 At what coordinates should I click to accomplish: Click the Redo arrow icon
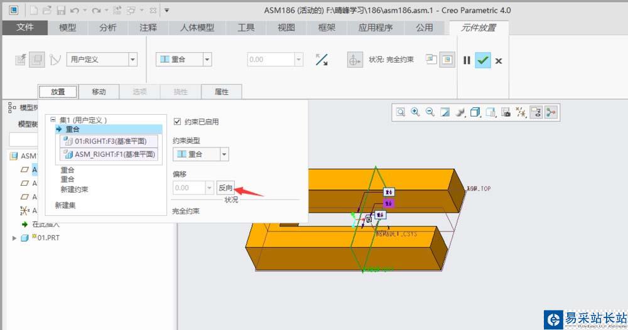click(96, 11)
